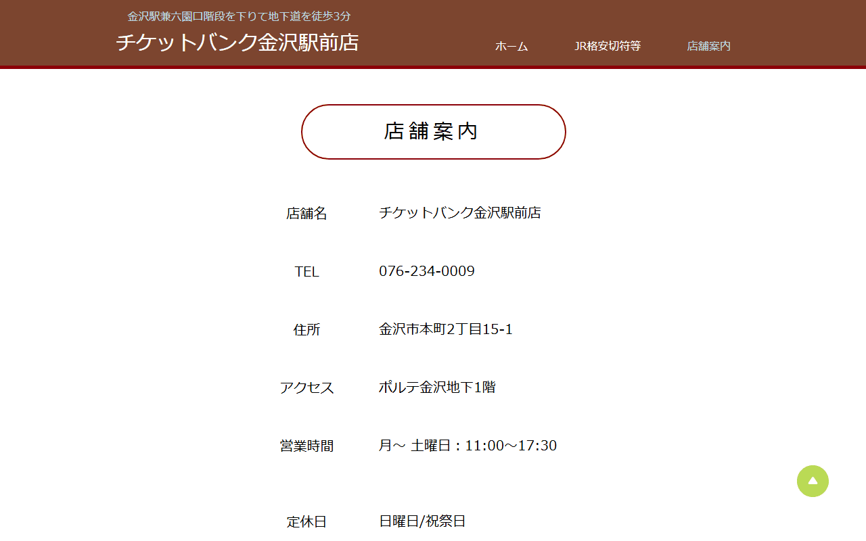The height and width of the screenshot is (541, 866).
Task: Open the JR格安切符等 menu item
Action: coord(608,46)
